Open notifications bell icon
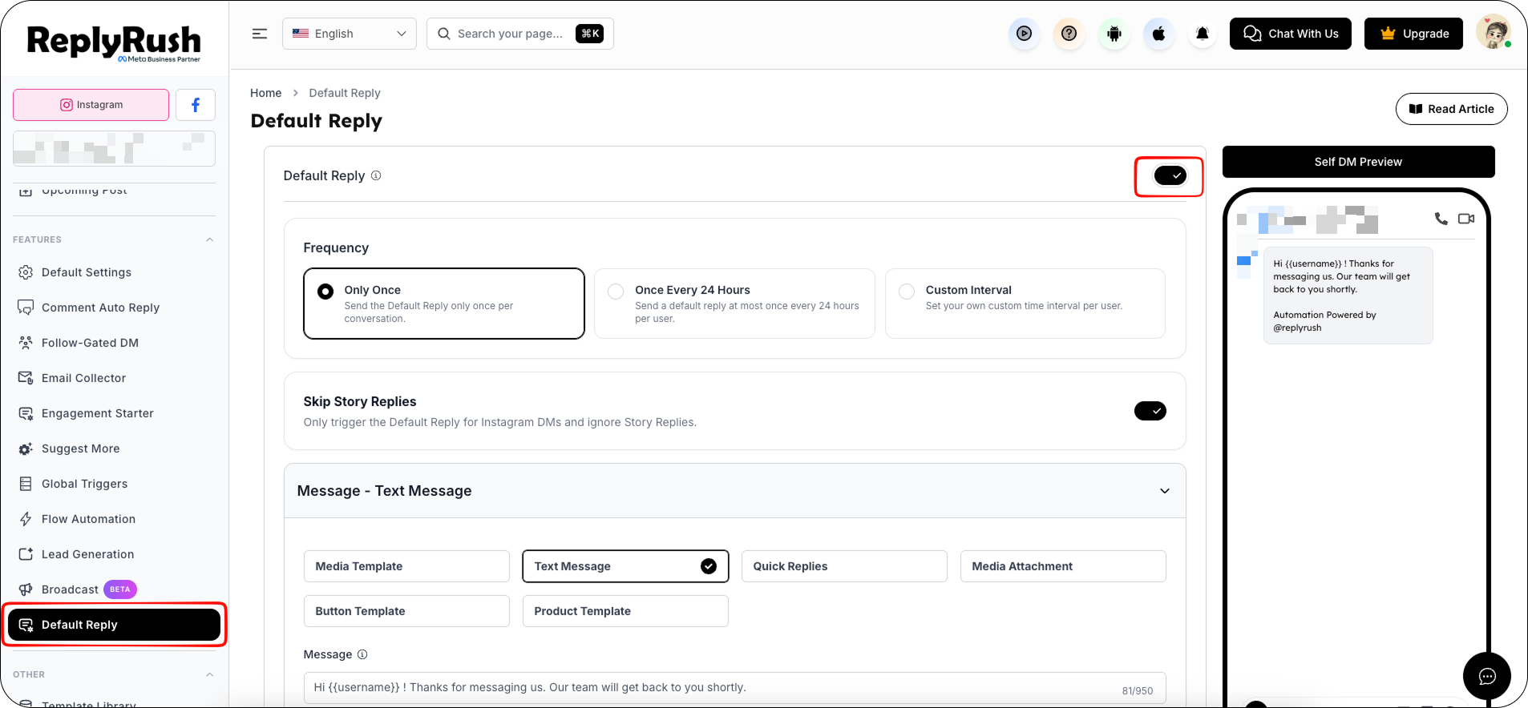The height and width of the screenshot is (708, 1528). (1203, 34)
